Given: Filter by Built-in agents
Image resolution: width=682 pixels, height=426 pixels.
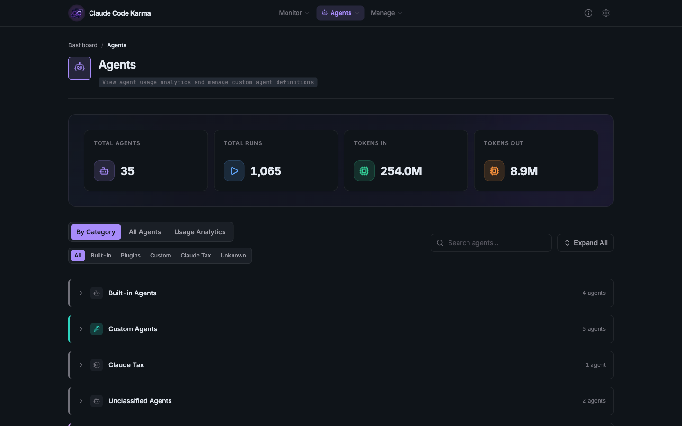Looking at the screenshot, I should tap(101, 256).
